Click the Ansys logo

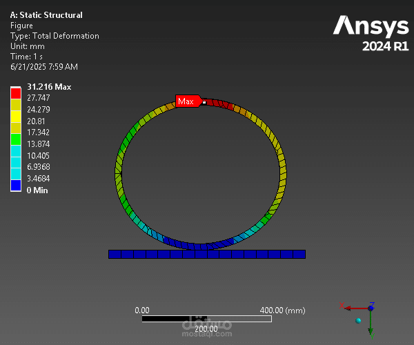coord(371,27)
